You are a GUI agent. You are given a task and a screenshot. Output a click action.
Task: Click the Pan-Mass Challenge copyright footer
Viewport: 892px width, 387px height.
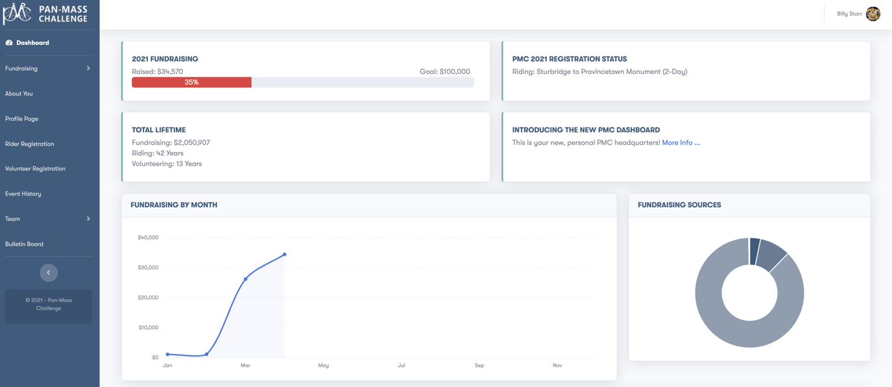coord(48,304)
